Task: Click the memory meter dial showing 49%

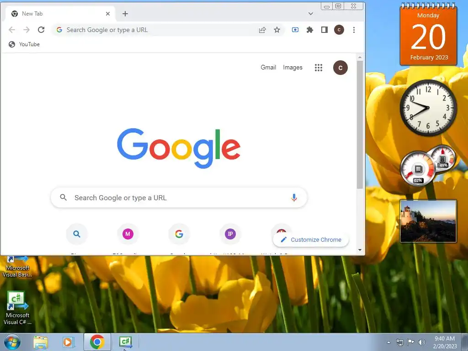Action: (442, 159)
